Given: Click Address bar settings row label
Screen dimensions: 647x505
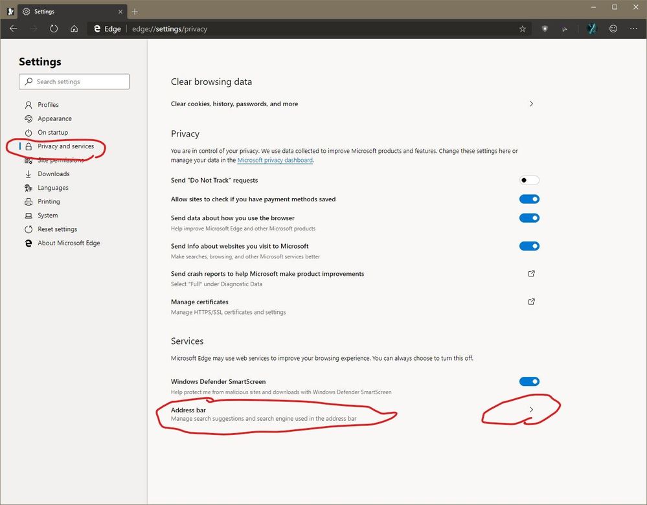Looking at the screenshot, I should pos(188,410).
